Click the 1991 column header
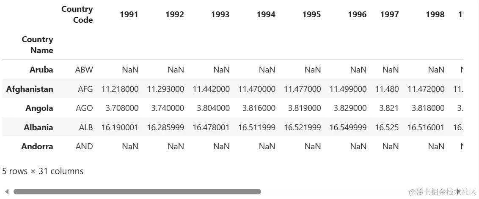 (129, 15)
